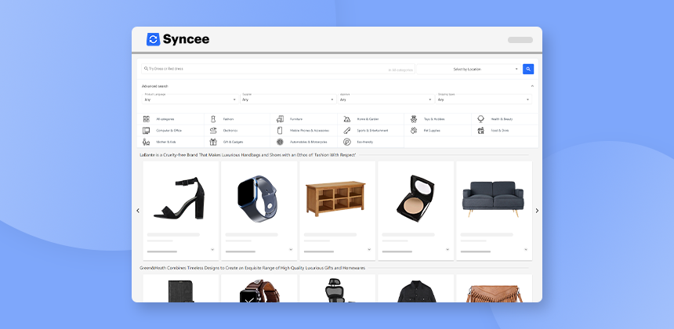This screenshot has height=329, width=674.
Task: Open the compact powder product
Action: pos(415,211)
